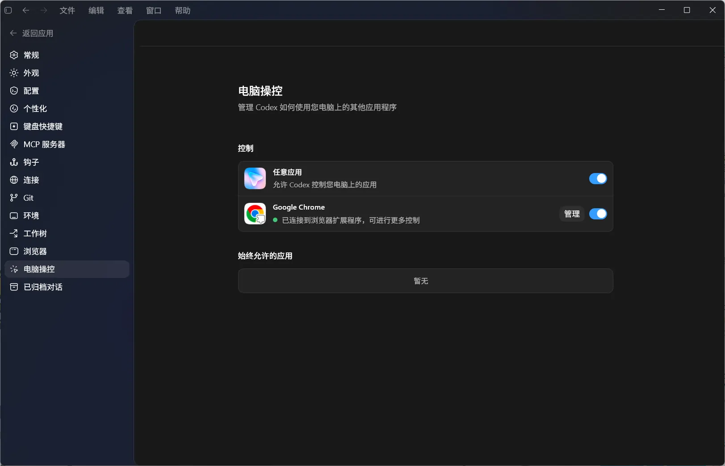Click the green connected status dot
This screenshot has width=725, height=466.
[x=275, y=220]
